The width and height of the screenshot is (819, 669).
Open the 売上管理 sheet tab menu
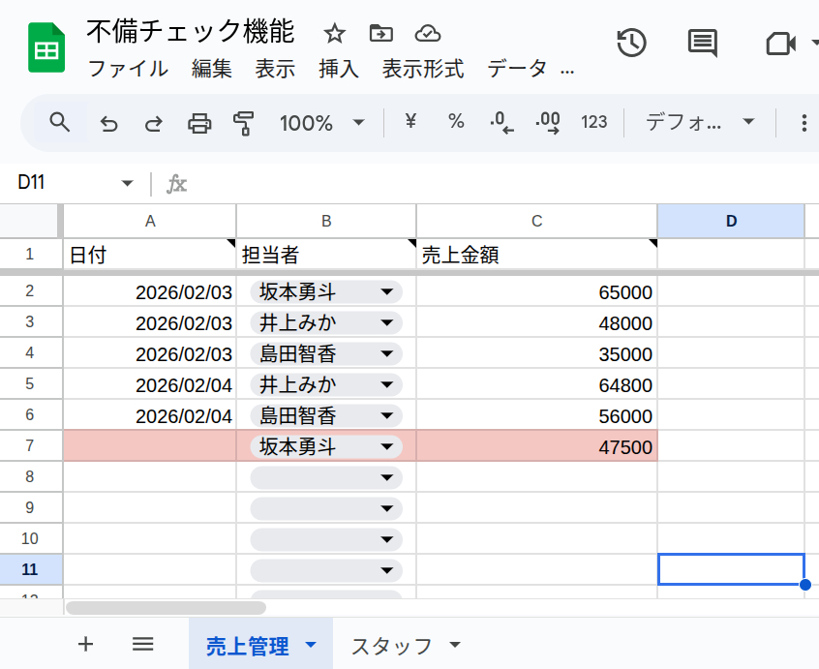click(312, 644)
